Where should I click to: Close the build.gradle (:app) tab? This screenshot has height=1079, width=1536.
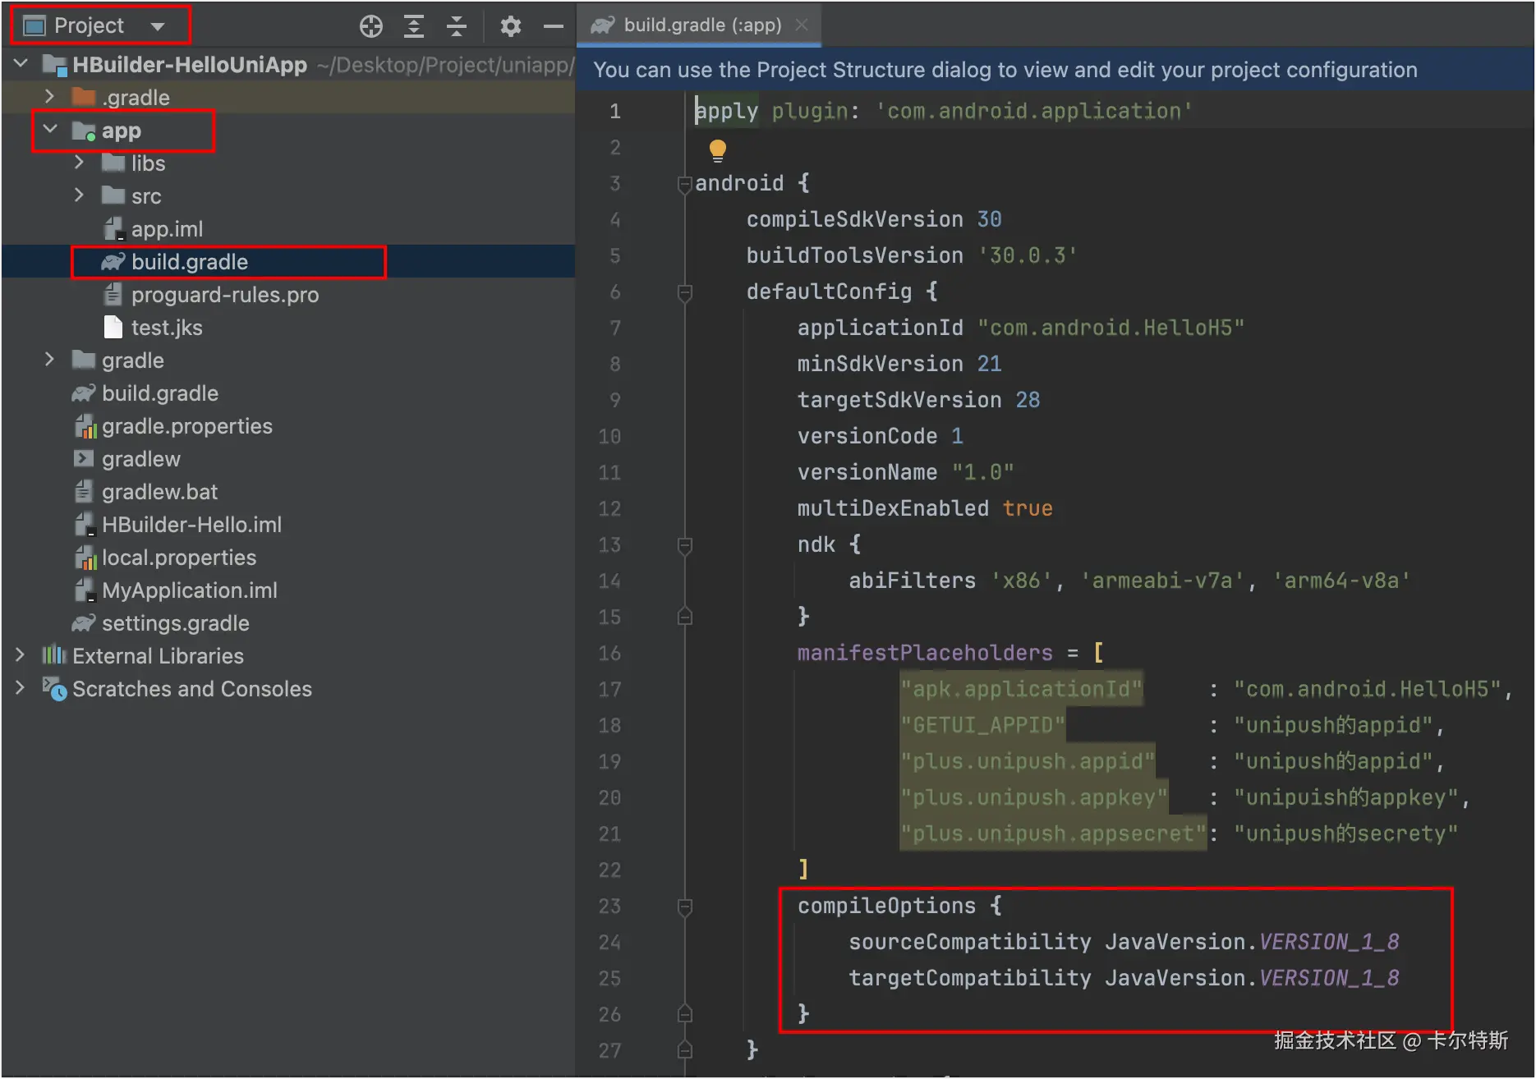pos(802,25)
